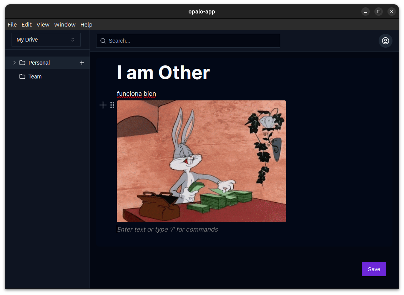Viewport: 404px width, 295px height.
Task: Open the Help menu
Action: click(86, 25)
